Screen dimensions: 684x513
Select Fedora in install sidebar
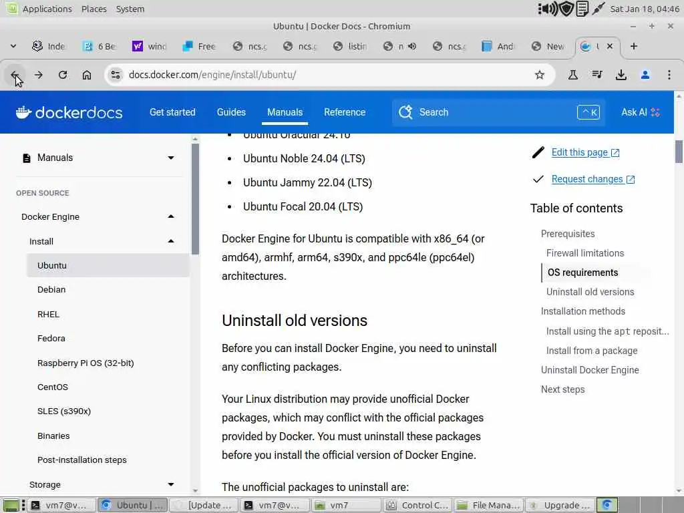click(51, 339)
